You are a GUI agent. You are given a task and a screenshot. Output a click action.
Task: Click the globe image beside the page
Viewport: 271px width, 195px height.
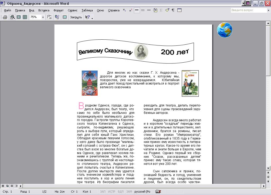(x=225, y=30)
